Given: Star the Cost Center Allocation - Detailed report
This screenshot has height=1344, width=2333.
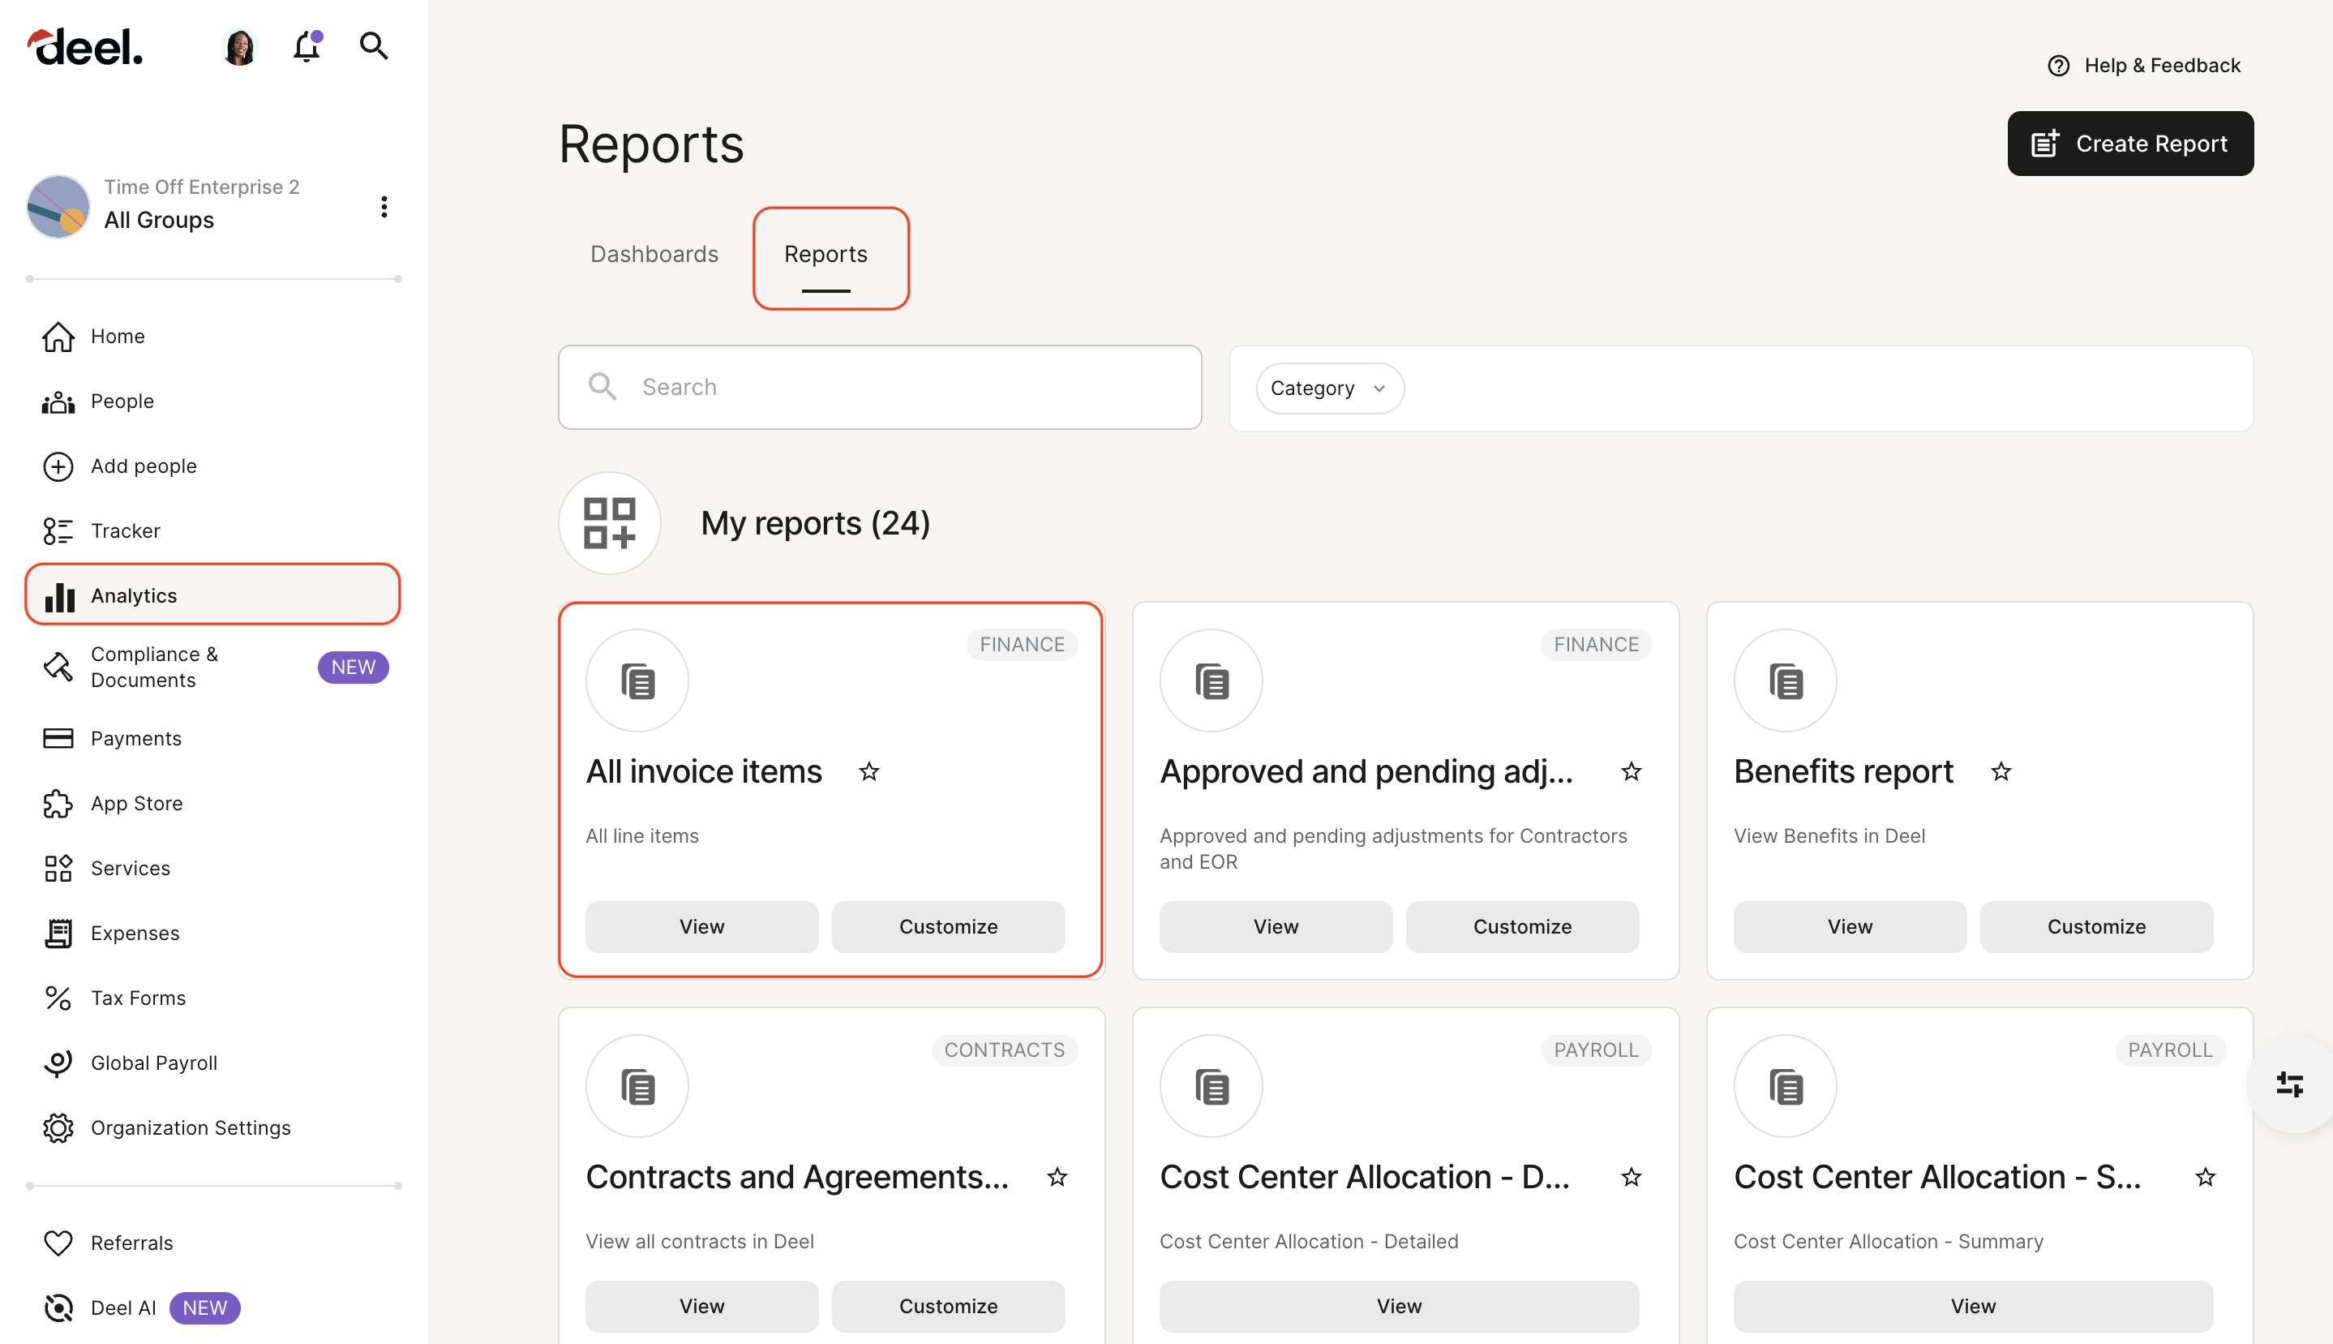Looking at the screenshot, I should (x=1631, y=1178).
